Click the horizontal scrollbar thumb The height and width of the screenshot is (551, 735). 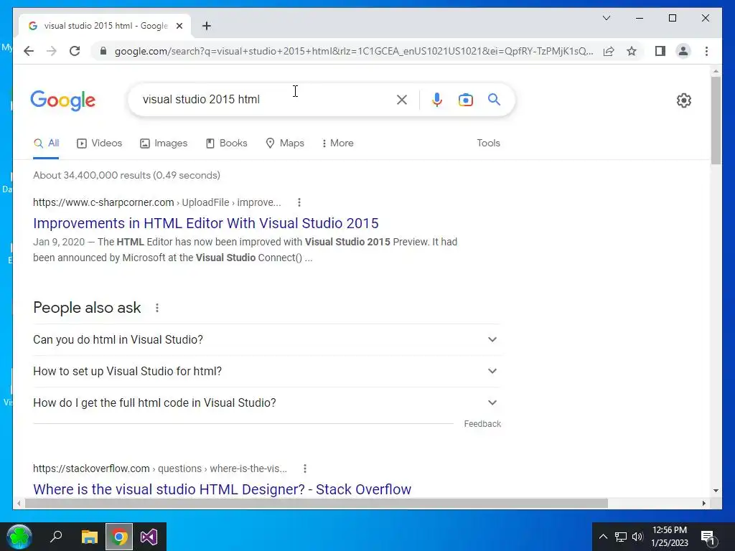[x=317, y=503]
